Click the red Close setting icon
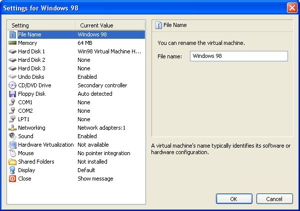The height and width of the screenshot is (211, 300). tap(12, 179)
